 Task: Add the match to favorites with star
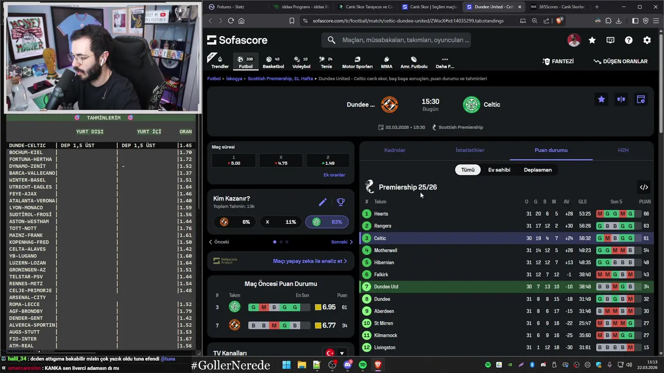tap(601, 99)
